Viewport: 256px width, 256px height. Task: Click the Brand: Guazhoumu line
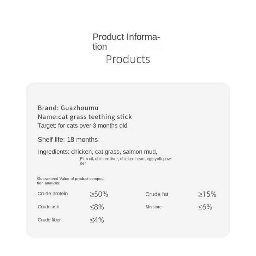click(68, 108)
